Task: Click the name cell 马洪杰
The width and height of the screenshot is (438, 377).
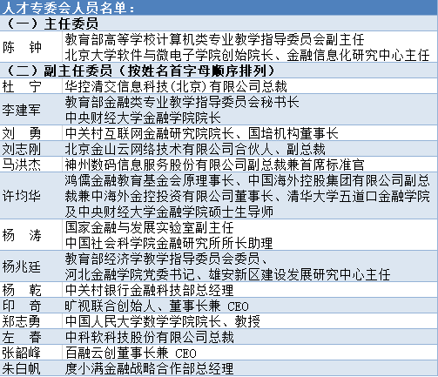Action: (31, 165)
